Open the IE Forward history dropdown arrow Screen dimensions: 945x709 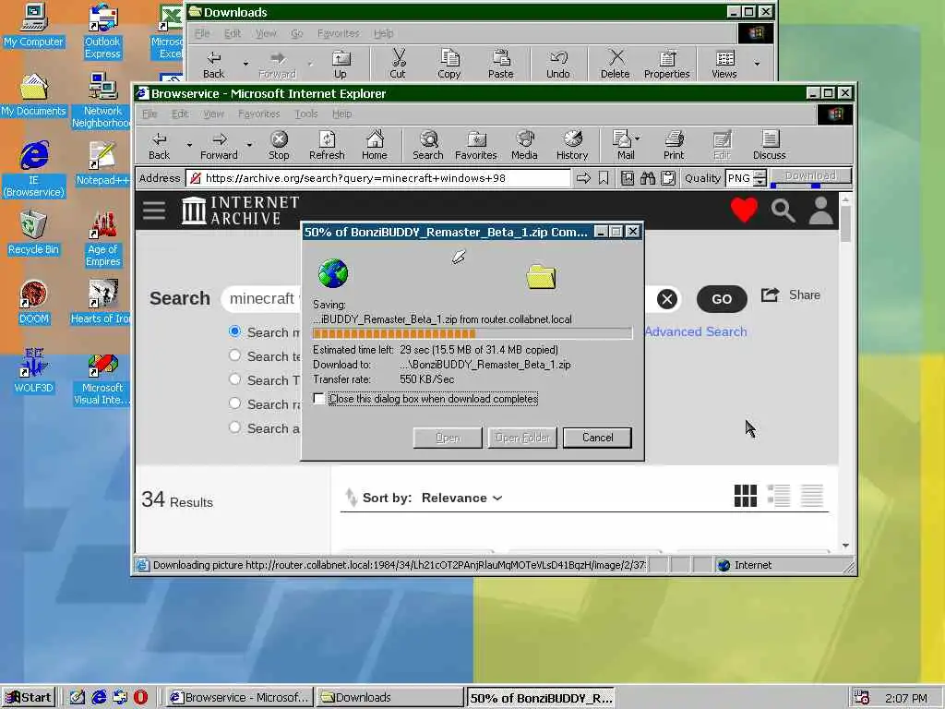[249, 145]
